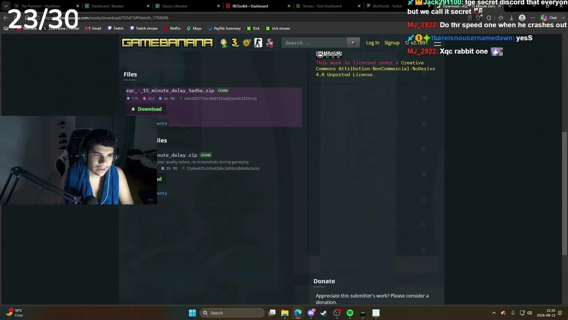The width and height of the screenshot is (568, 320).
Task: Download xqc_-_15_minute_delay_5ad5a.zip file
Action: (x=146, y=109)
